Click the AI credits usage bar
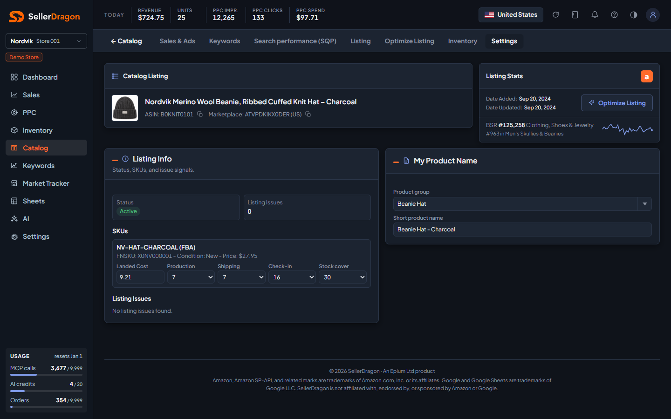This screenshot has width=671, height=419. pyautogui.click(x=46, y=391)
